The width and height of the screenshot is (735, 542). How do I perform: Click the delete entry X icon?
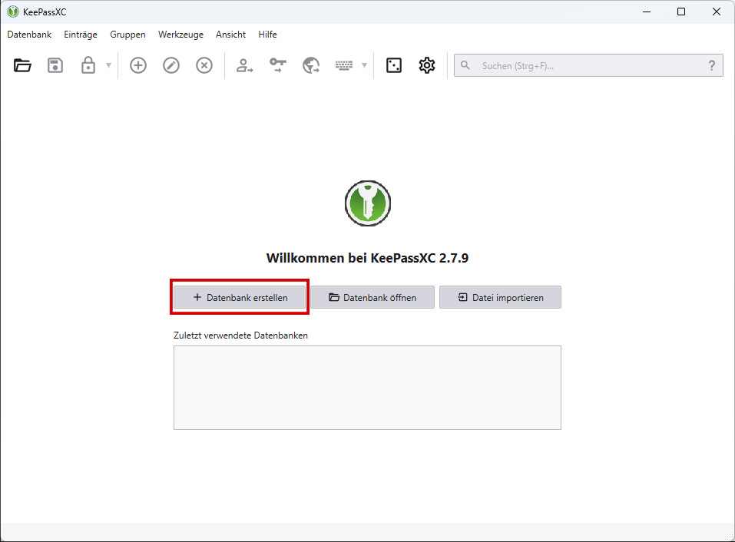point(204,66)
